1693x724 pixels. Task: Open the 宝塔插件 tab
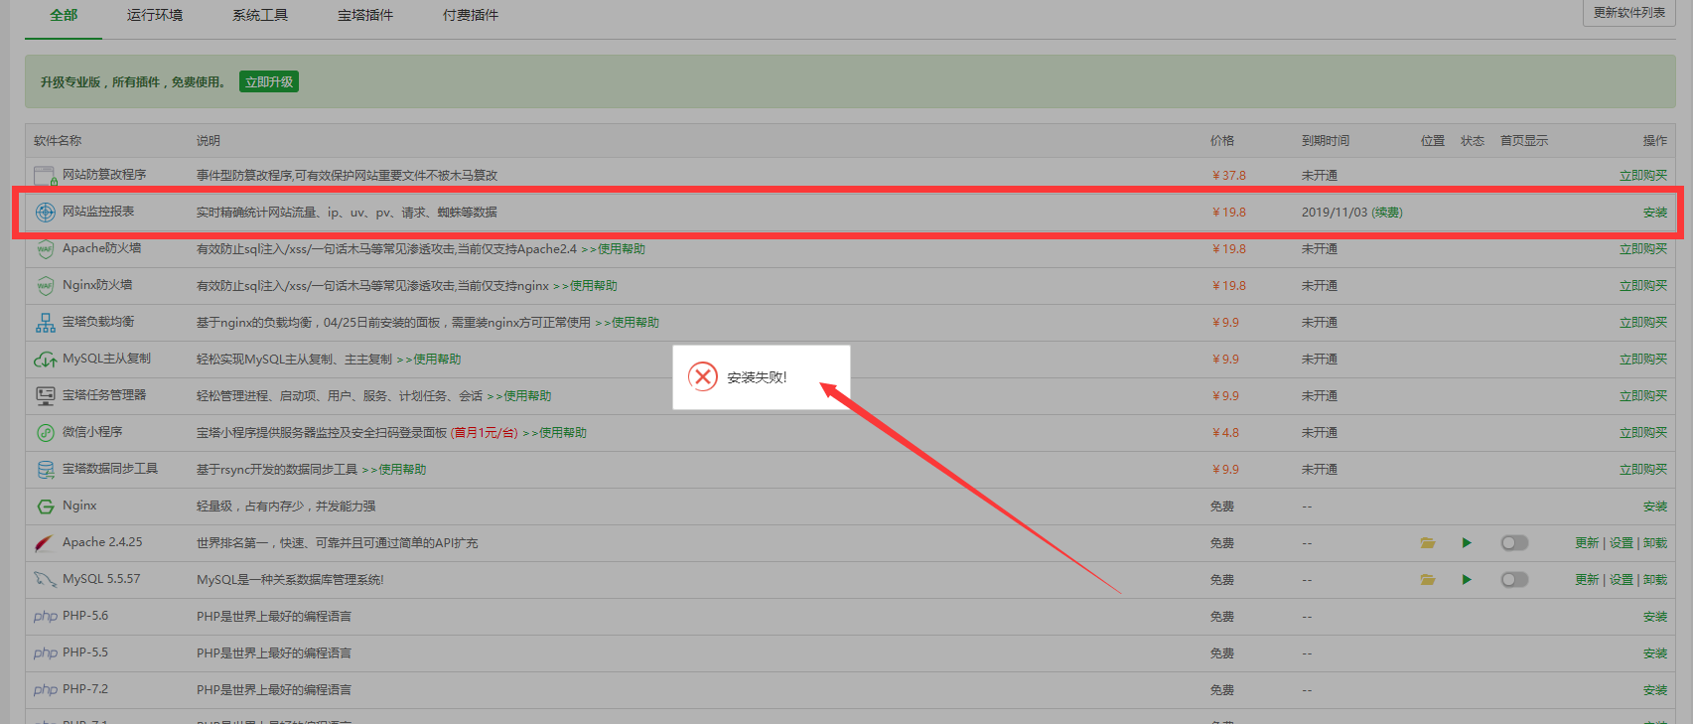(365, 15)
